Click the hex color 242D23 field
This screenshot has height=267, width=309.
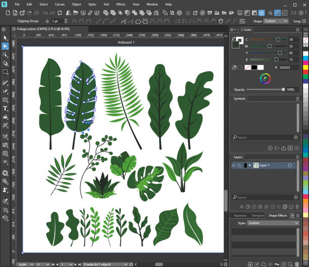pyautogui.click(x=288, y=68)
